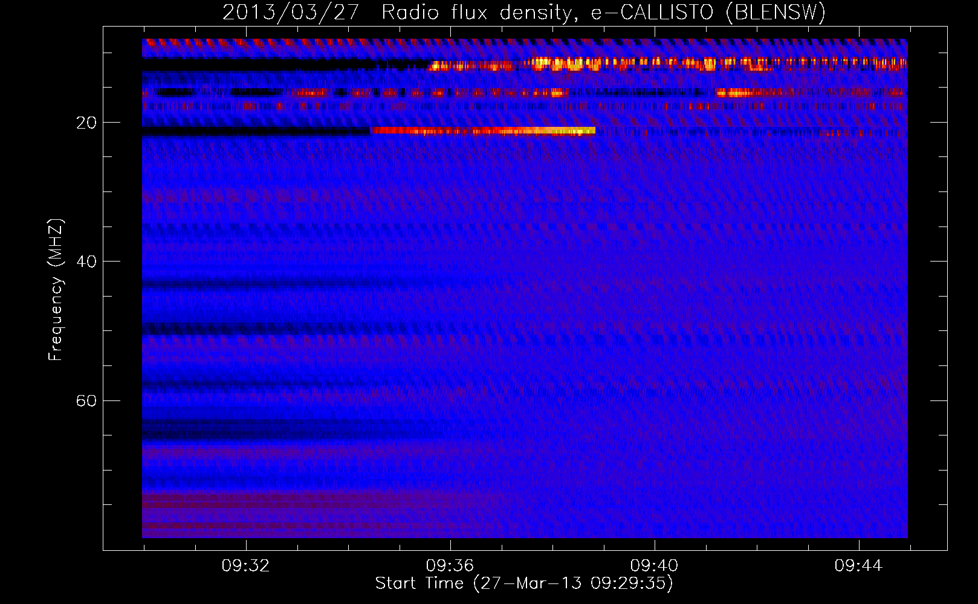Viewport: 978px width, 604px height.
Task: Click the 09:32 time tick label
Action: point(245,566)
